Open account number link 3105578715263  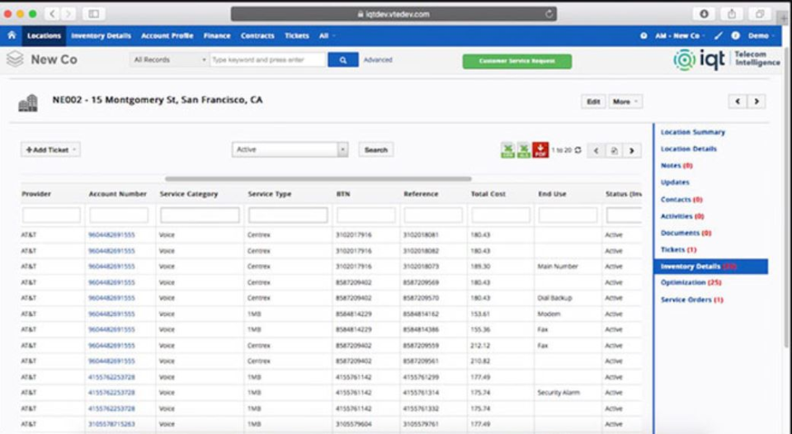point(111,424)
